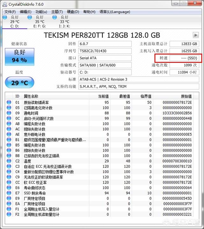Click the status orb for attribute 05
This screenshot has height=229, width=204.
coord(9,107)
